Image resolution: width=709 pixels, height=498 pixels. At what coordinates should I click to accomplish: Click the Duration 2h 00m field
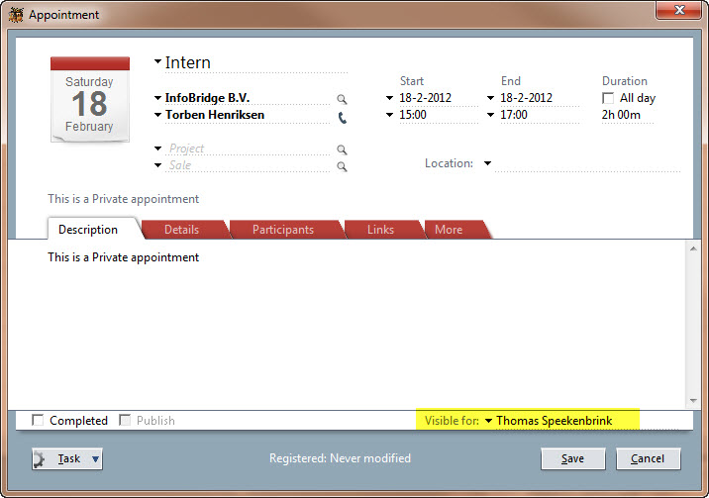click(627, 115)
